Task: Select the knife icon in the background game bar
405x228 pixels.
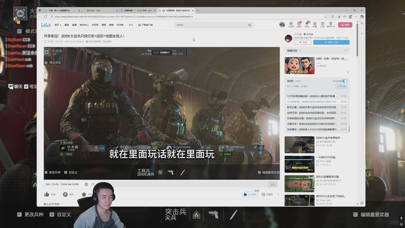Action: click(233, 214)
